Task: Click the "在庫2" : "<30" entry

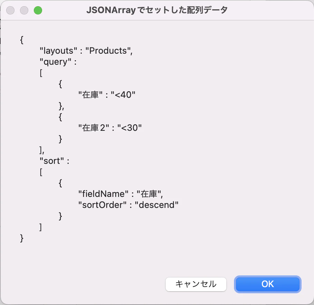Action: coord(110,128)
